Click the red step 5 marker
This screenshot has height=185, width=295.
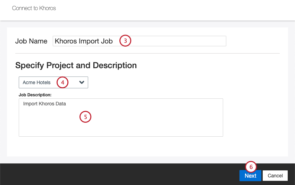pos(85,117)
